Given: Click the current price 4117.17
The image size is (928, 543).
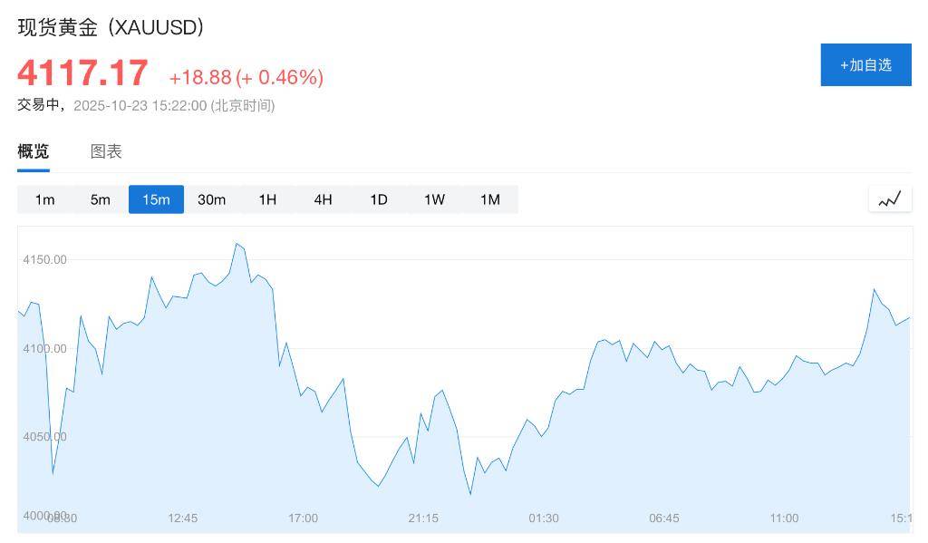Looking at the screenshot, I should pyautogui.click(x=82, y=73).
